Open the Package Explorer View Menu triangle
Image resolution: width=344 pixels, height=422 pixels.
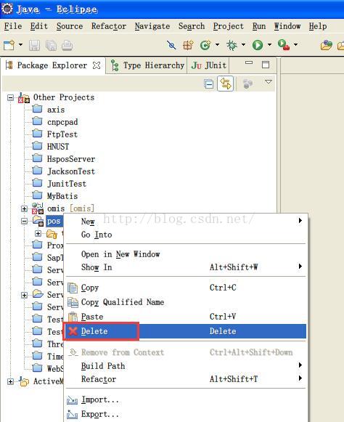(269, 81)
